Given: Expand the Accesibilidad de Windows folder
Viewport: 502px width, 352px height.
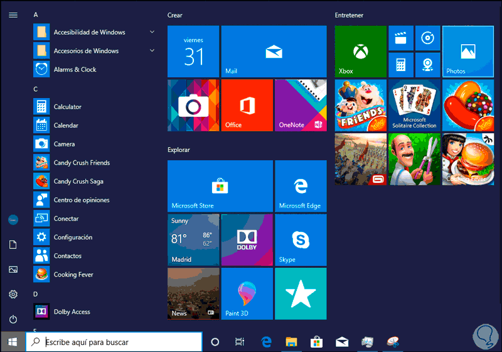Looking at the screenshot, I should point(89,32).
